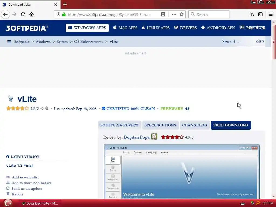Switch to Softpedia Review tab

pos(119,125)
